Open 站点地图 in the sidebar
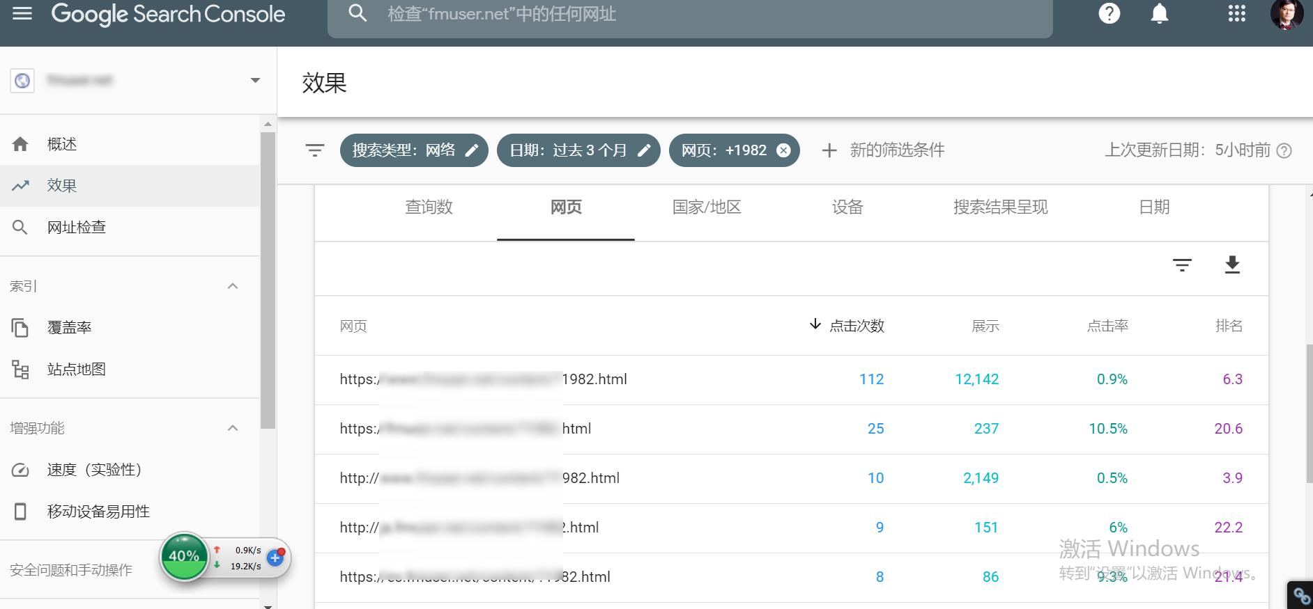The height and width of the screenshot is (609, 1313). point(130,370)
